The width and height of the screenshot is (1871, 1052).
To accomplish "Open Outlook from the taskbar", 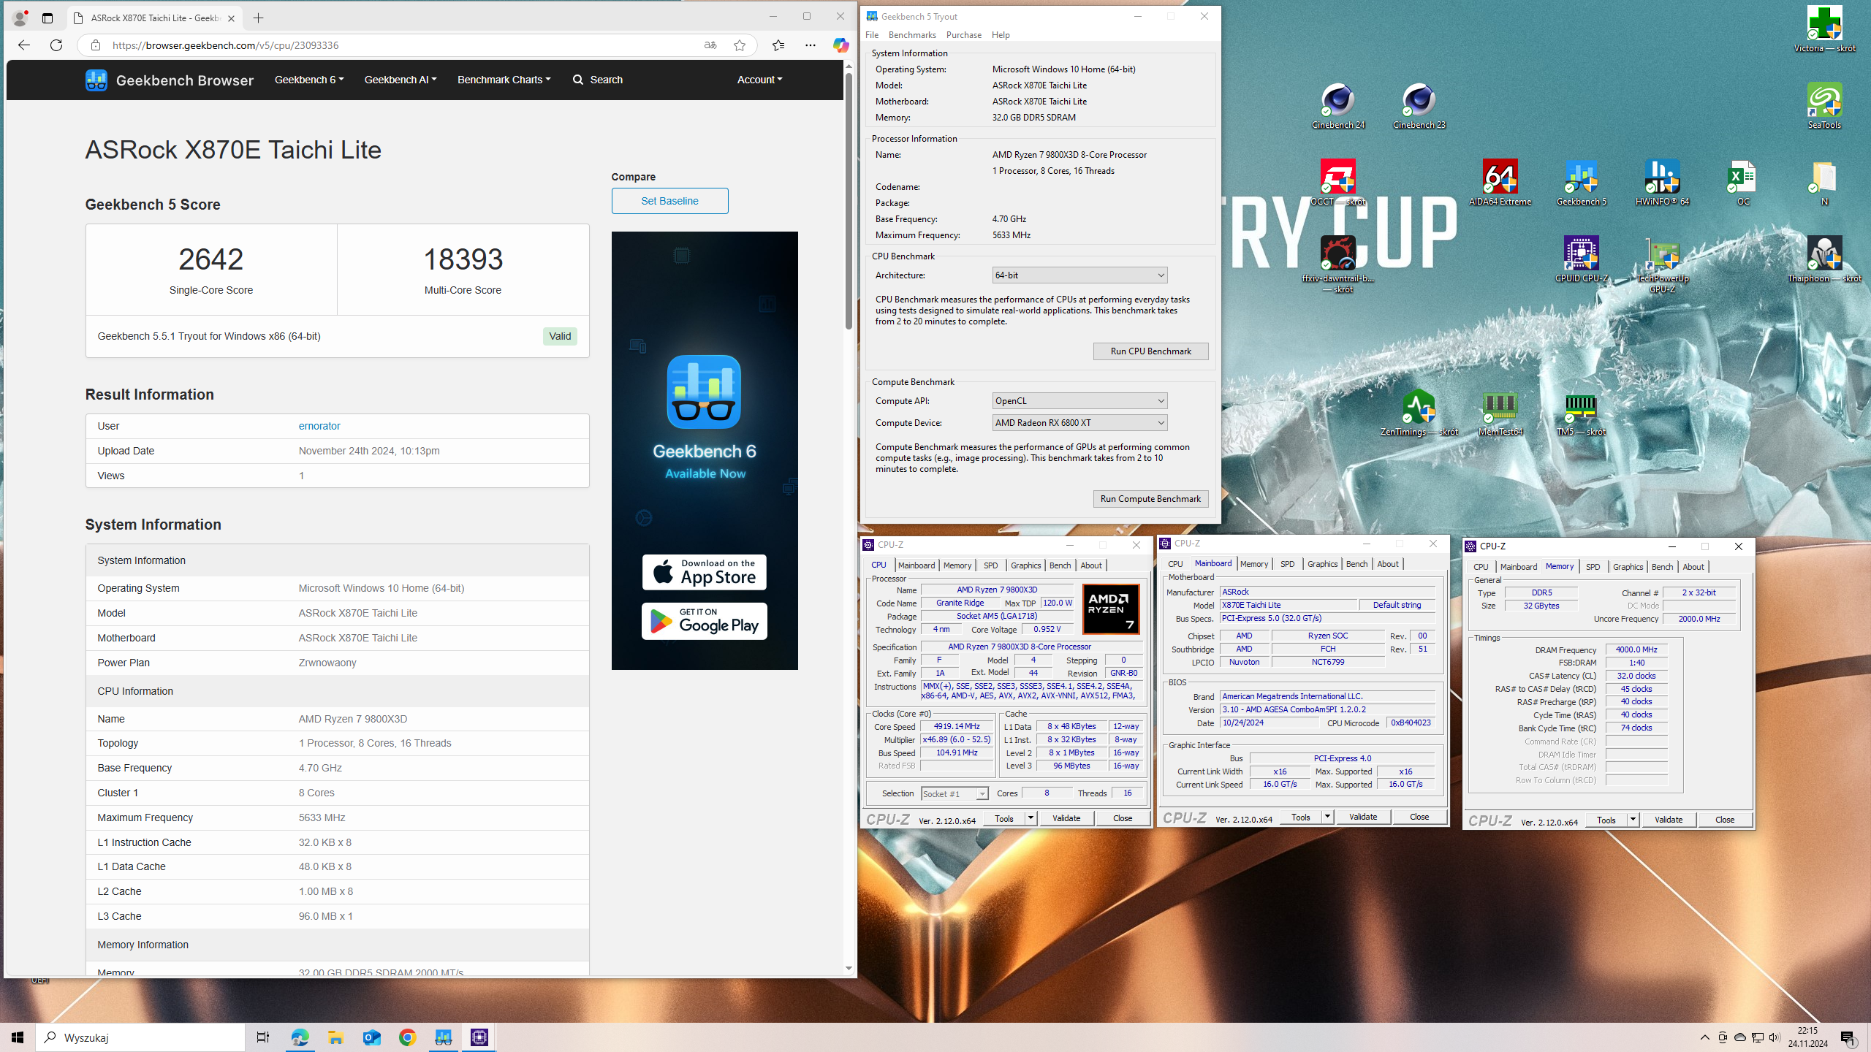I will pos(371,1037).
